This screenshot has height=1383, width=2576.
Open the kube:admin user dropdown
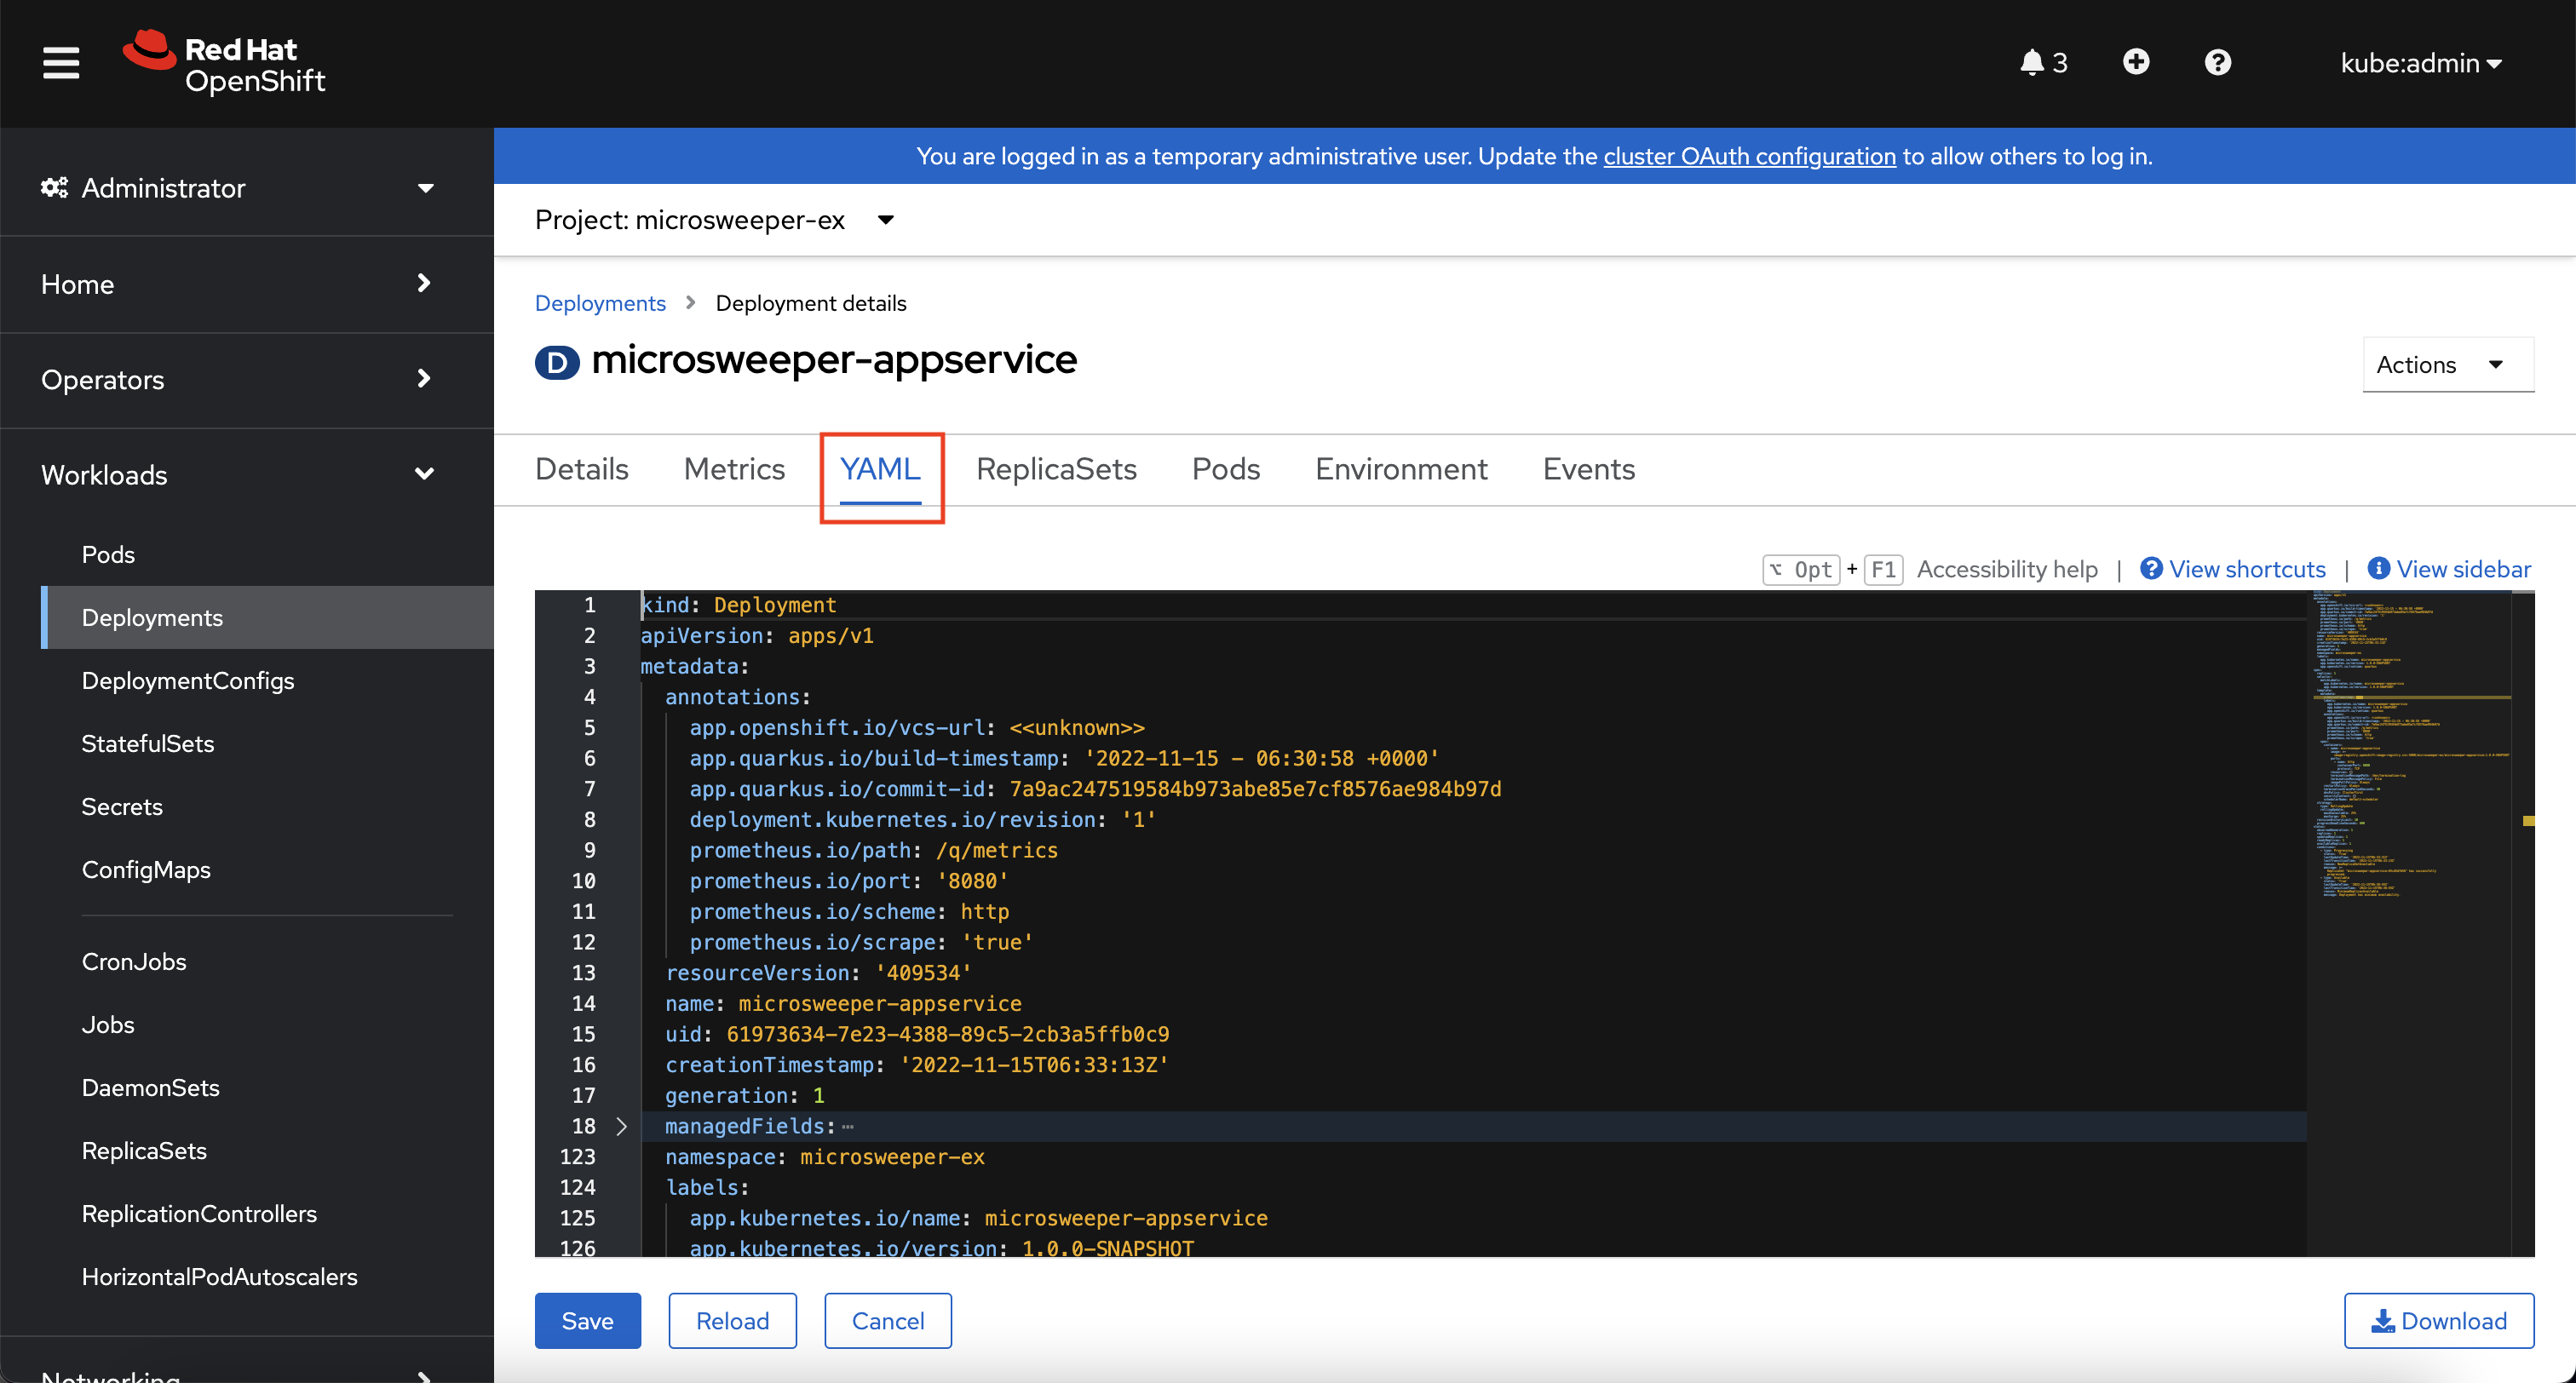point(2421,63)
